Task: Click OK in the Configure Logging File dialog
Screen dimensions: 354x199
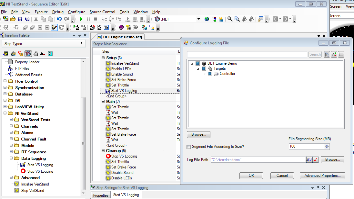Action: pos(251,176)
